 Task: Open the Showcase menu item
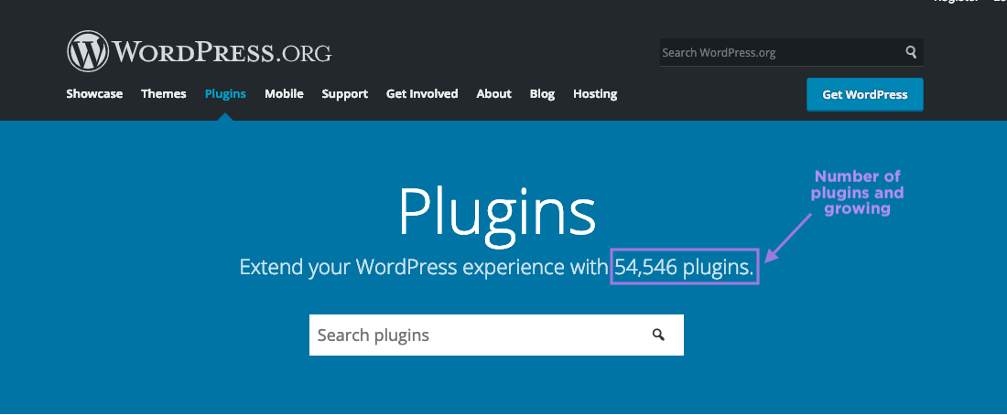click(x=94, y=93)
